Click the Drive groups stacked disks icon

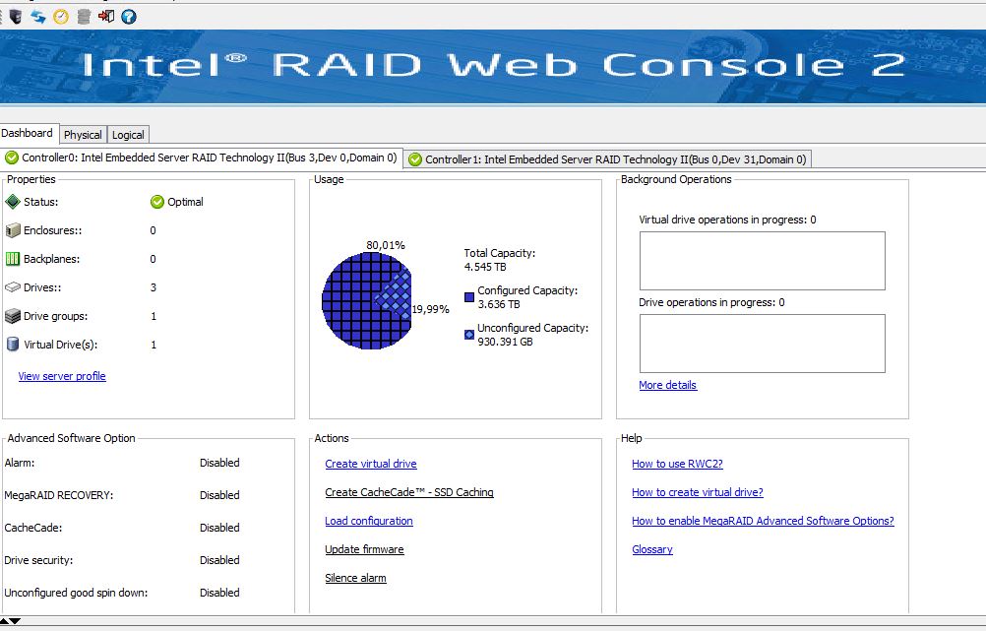13,316
